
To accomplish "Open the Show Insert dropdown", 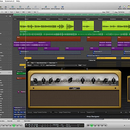I will [x=53, y=63].
